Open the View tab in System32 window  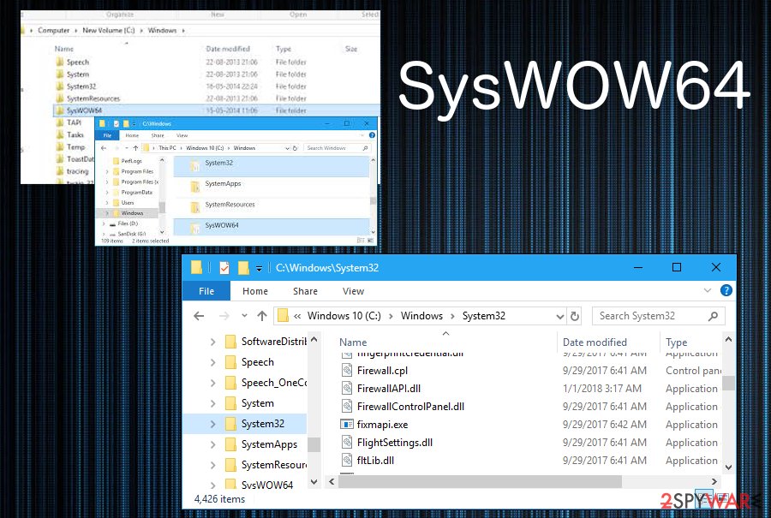(x=353, y=291)
